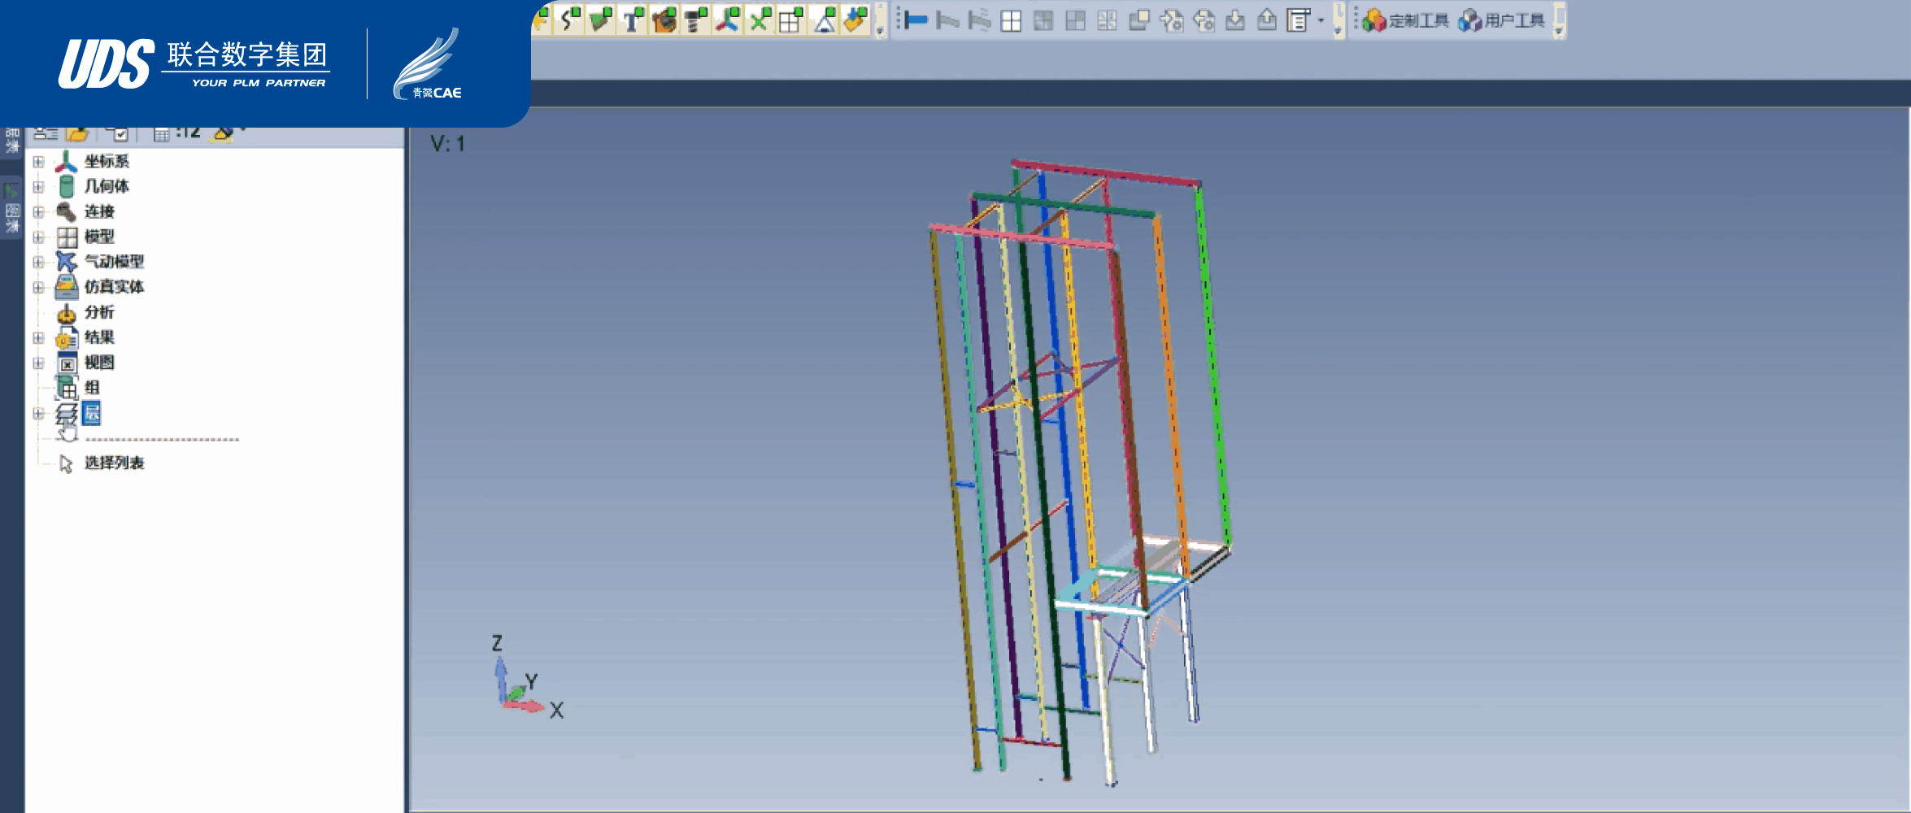
Task: Click the gray slanted flag icon
Action: (947, 20)
